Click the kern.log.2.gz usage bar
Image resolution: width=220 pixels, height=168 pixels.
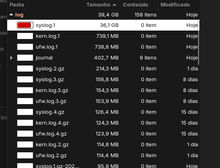[x=25, y=145]
